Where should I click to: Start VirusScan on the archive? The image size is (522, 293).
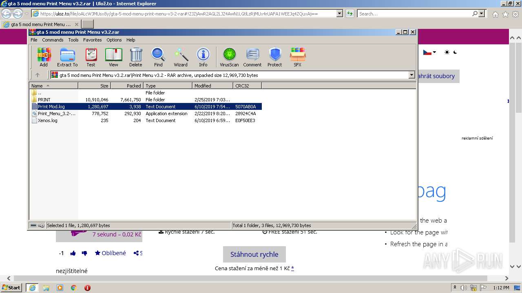coord(229,57)
